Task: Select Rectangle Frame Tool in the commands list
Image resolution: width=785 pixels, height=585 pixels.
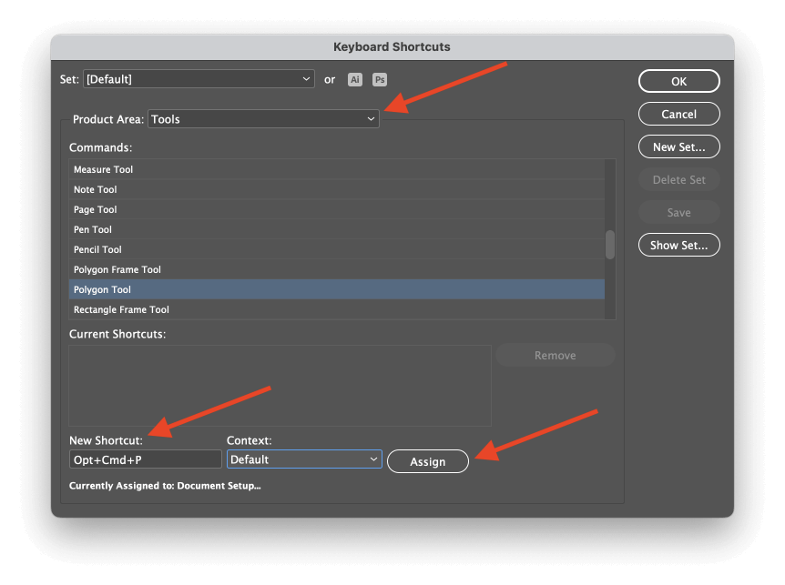Action: pos(336,309)
